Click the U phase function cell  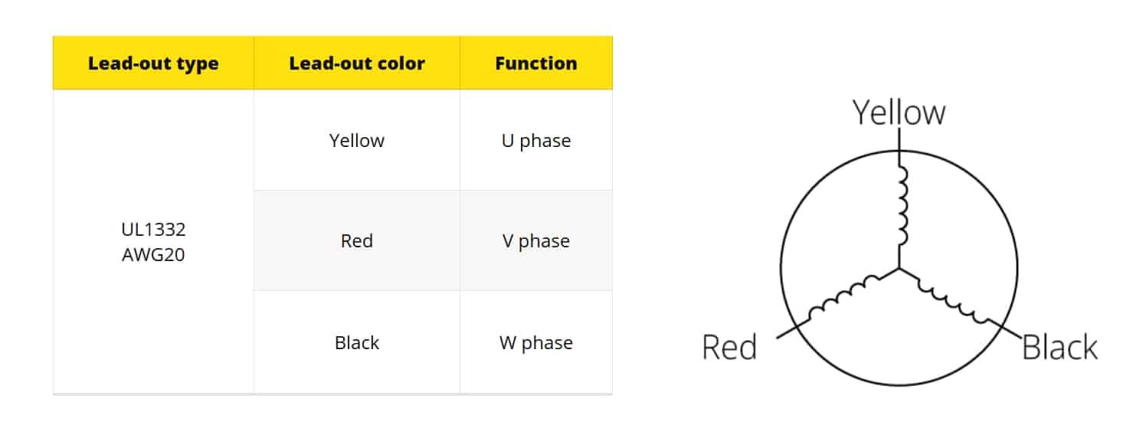[x=536, y=140]
